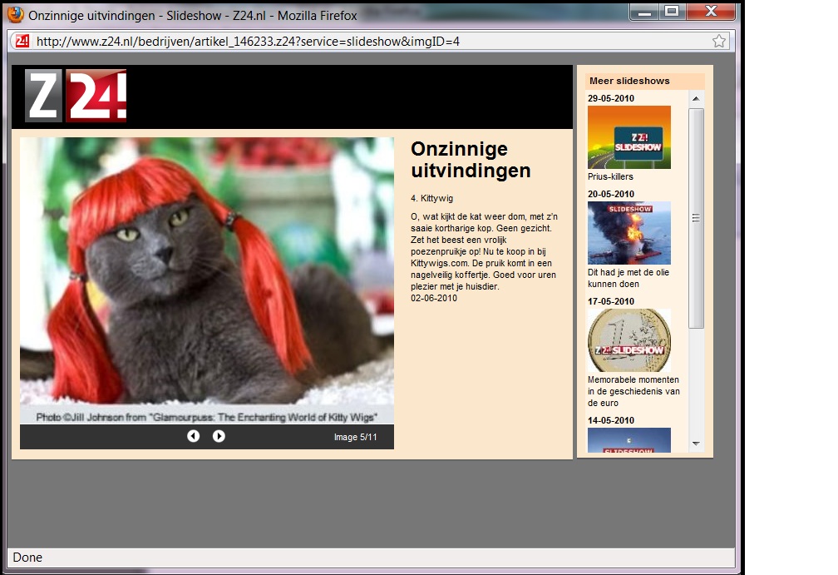Screen dimensions: 838x575
Task: Open 'Dit had je met de olie kunnen doen'
Action: click(626, 277)
